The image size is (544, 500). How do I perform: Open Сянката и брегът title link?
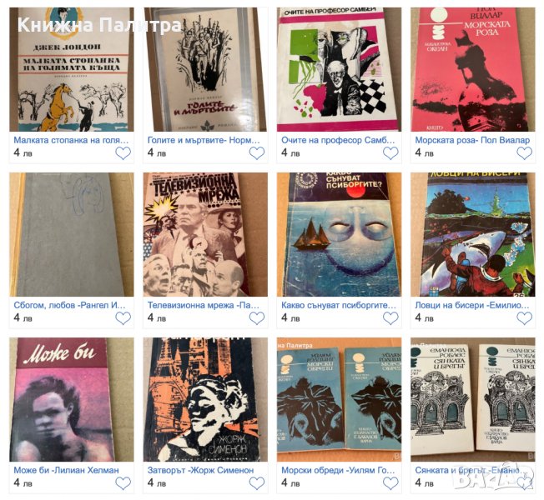pos(472,470)
